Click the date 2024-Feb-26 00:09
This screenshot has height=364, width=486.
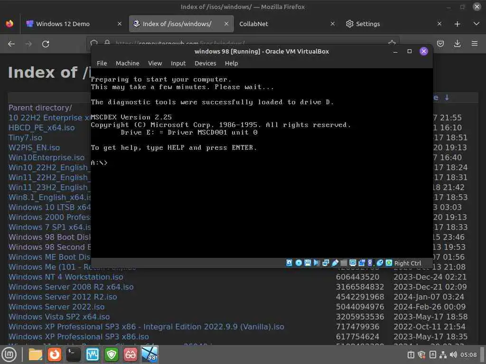click(429, 307)
